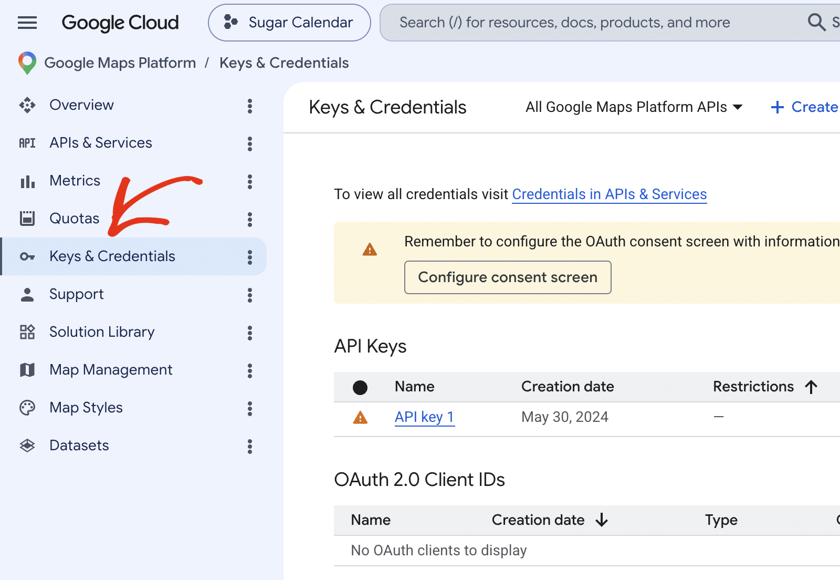This screenshot has height=580, width=840.
Task: Click the OAuth Type column header
Action: pos(721,520)
